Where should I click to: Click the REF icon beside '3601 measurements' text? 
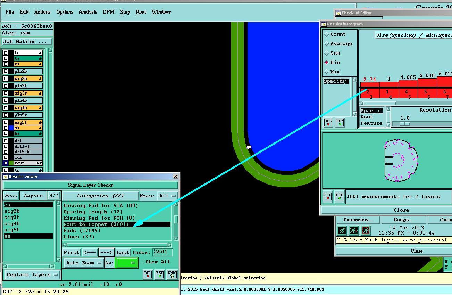pos(340,196)
